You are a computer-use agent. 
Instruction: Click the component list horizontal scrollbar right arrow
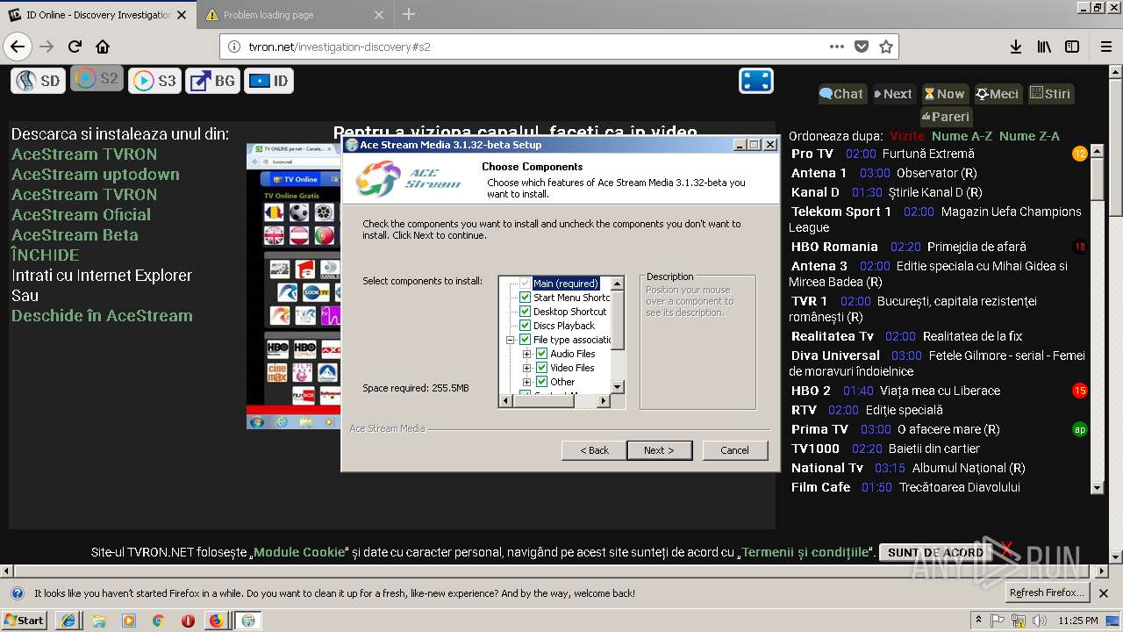[x=604, y=401]
